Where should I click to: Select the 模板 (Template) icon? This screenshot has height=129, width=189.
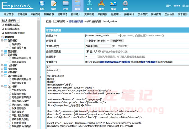pos(77,5)
